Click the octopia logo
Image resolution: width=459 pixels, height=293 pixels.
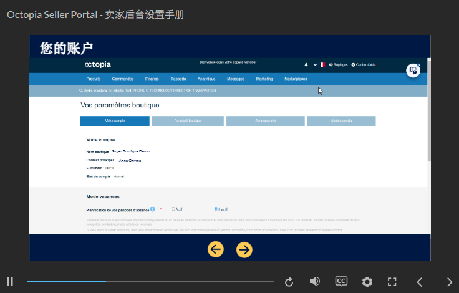coord(98,64)
